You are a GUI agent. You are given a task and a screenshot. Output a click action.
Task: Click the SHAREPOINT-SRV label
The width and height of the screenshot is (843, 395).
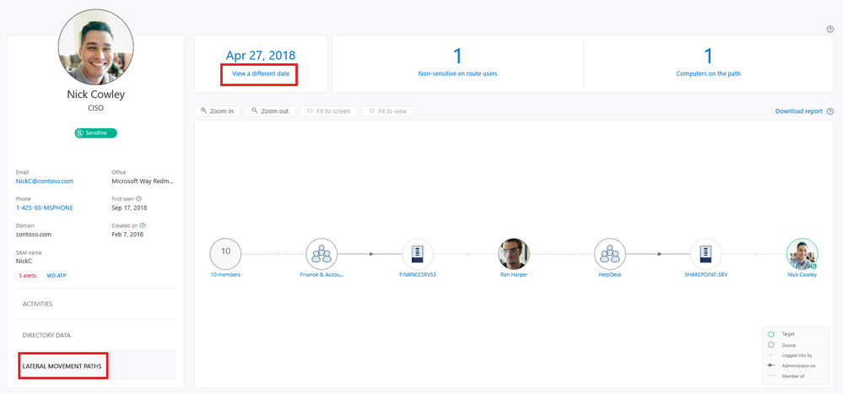tap(706, 274)
